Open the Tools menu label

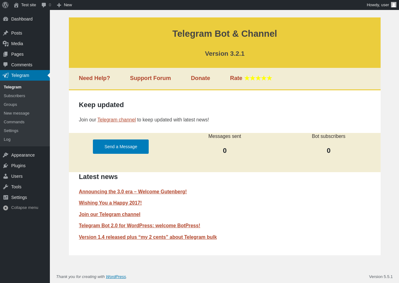16,187
